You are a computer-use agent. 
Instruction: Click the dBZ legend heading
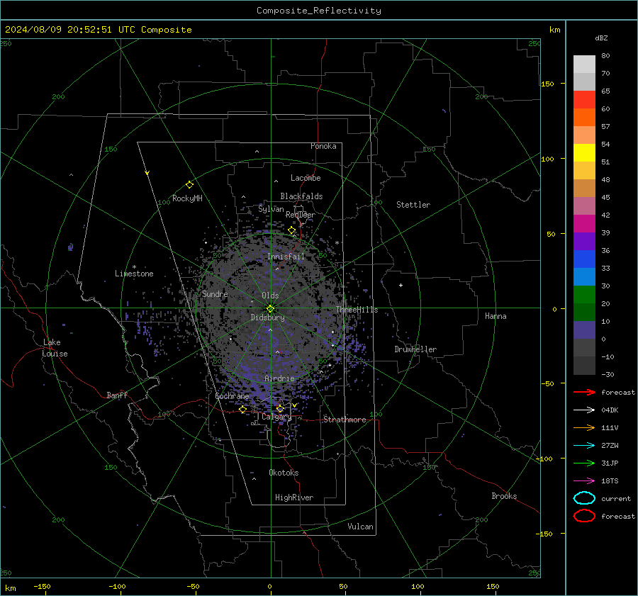601,38
